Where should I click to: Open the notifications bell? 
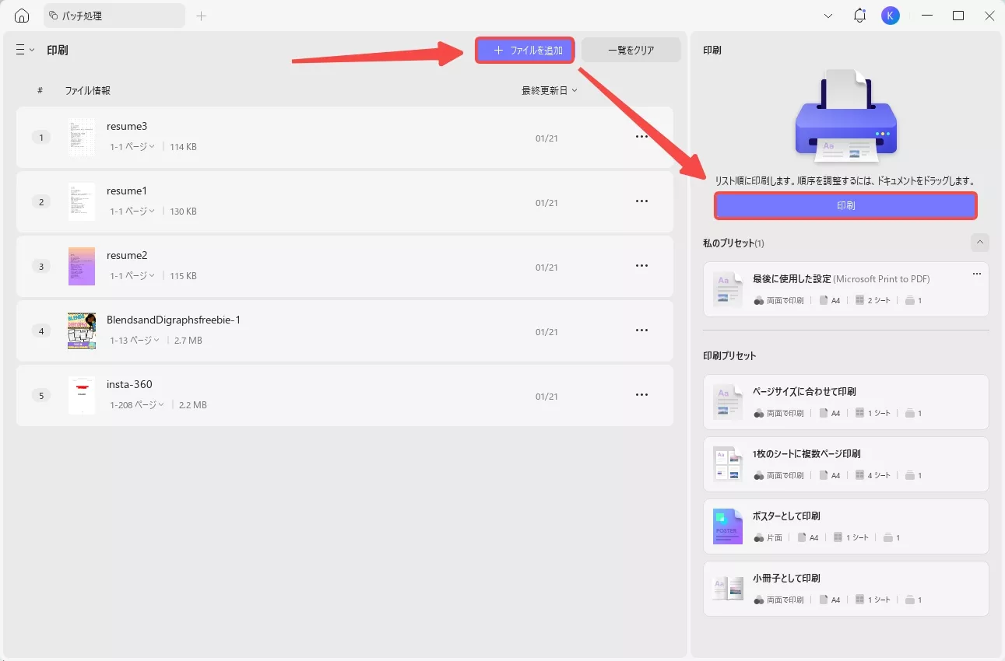coord(859,16)
